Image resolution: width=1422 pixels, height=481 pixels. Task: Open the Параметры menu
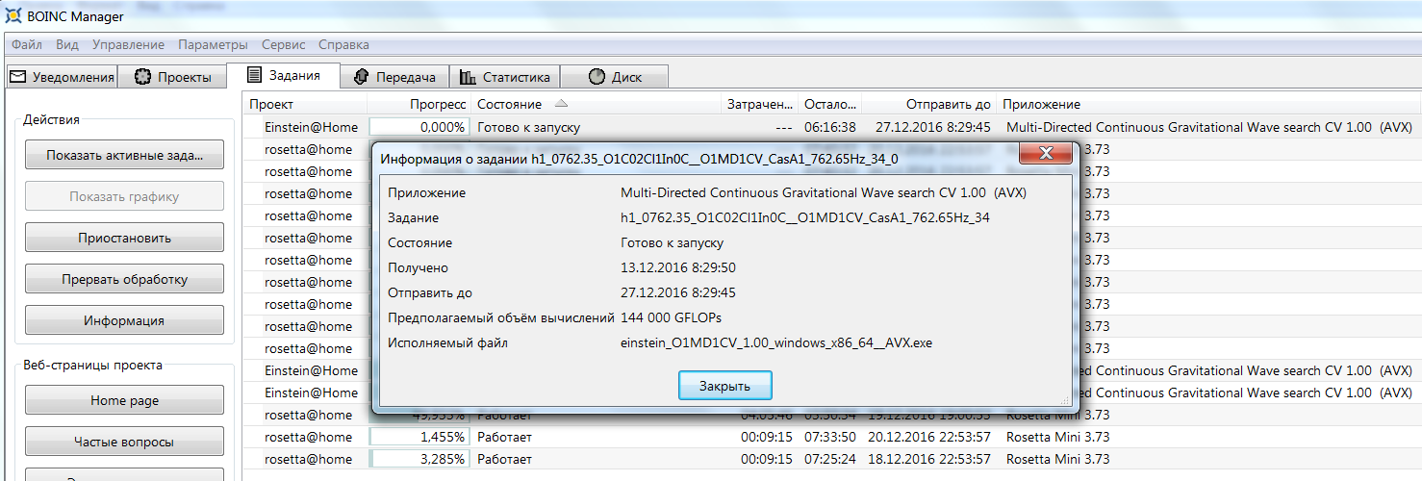(x=213, y=44)
